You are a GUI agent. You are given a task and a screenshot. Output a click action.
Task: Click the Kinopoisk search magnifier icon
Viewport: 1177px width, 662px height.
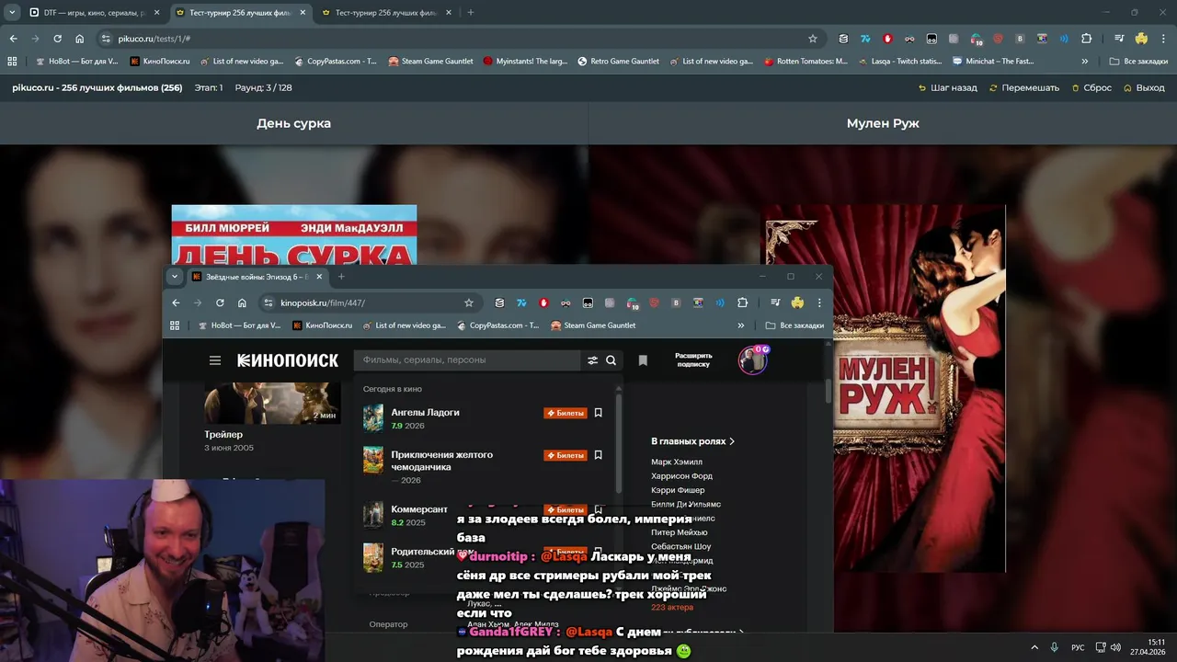[611, 360]
